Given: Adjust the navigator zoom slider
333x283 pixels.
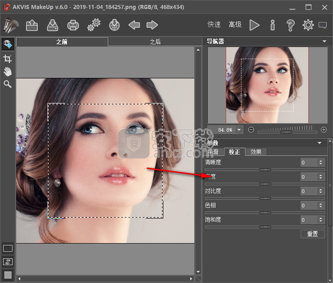Looking at the screenshot, I should 286,132.
